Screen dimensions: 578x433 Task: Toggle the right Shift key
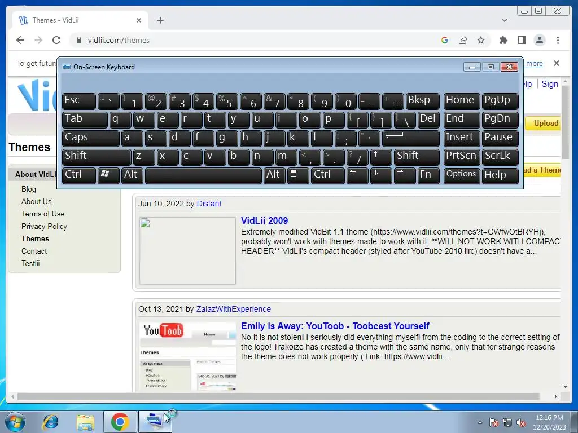pyautogui.click(x=417, y=157)
